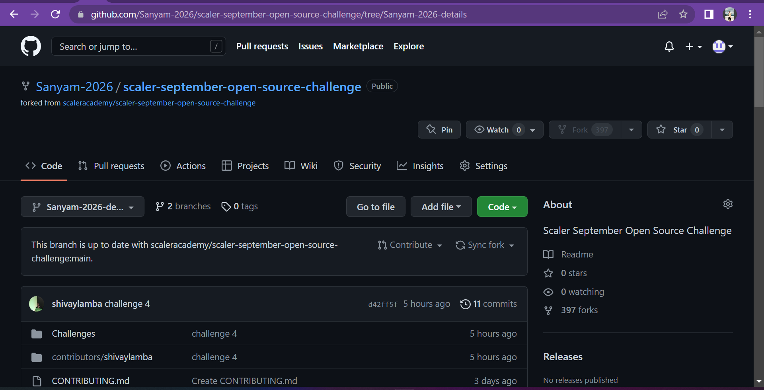764x390 pixels.
Task: Open the Marketplace menu item
Action: tap(358, 46)
